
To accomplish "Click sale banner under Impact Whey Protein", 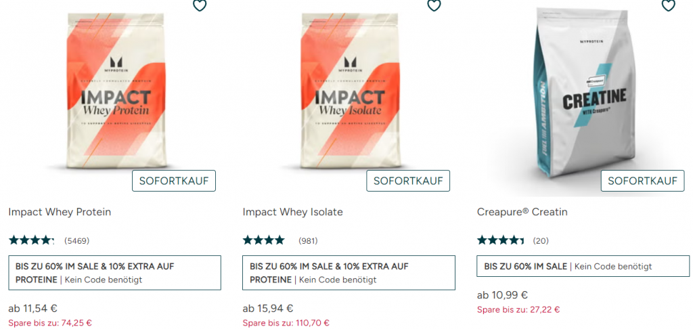I will click(x=115, y=273).
